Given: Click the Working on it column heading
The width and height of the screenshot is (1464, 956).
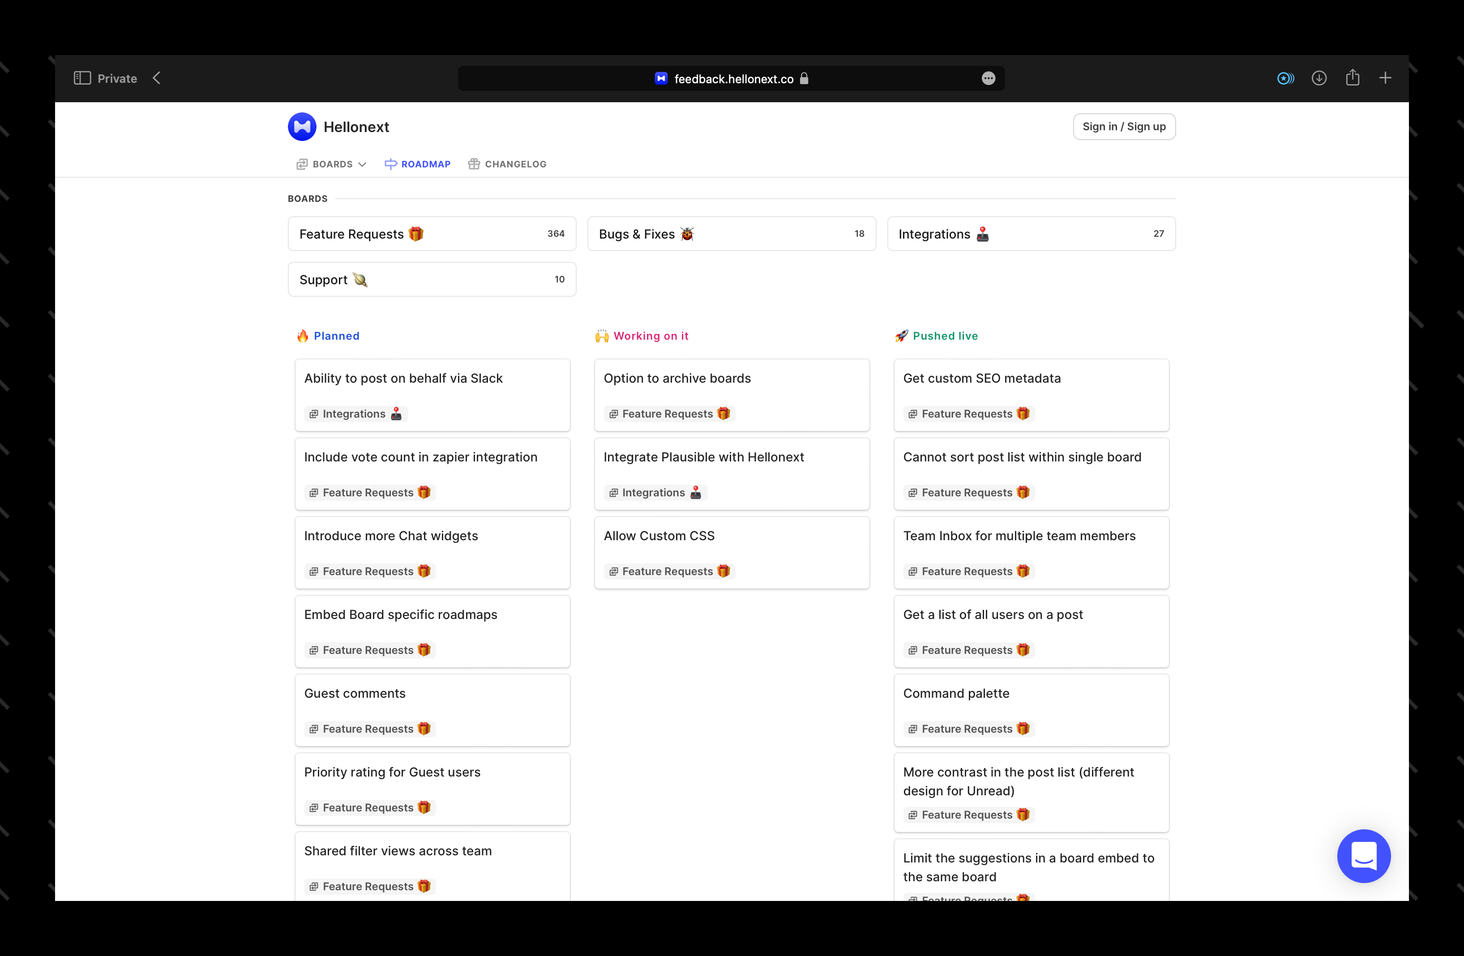Looking at the screenshot, I should [x=651, y=336].
